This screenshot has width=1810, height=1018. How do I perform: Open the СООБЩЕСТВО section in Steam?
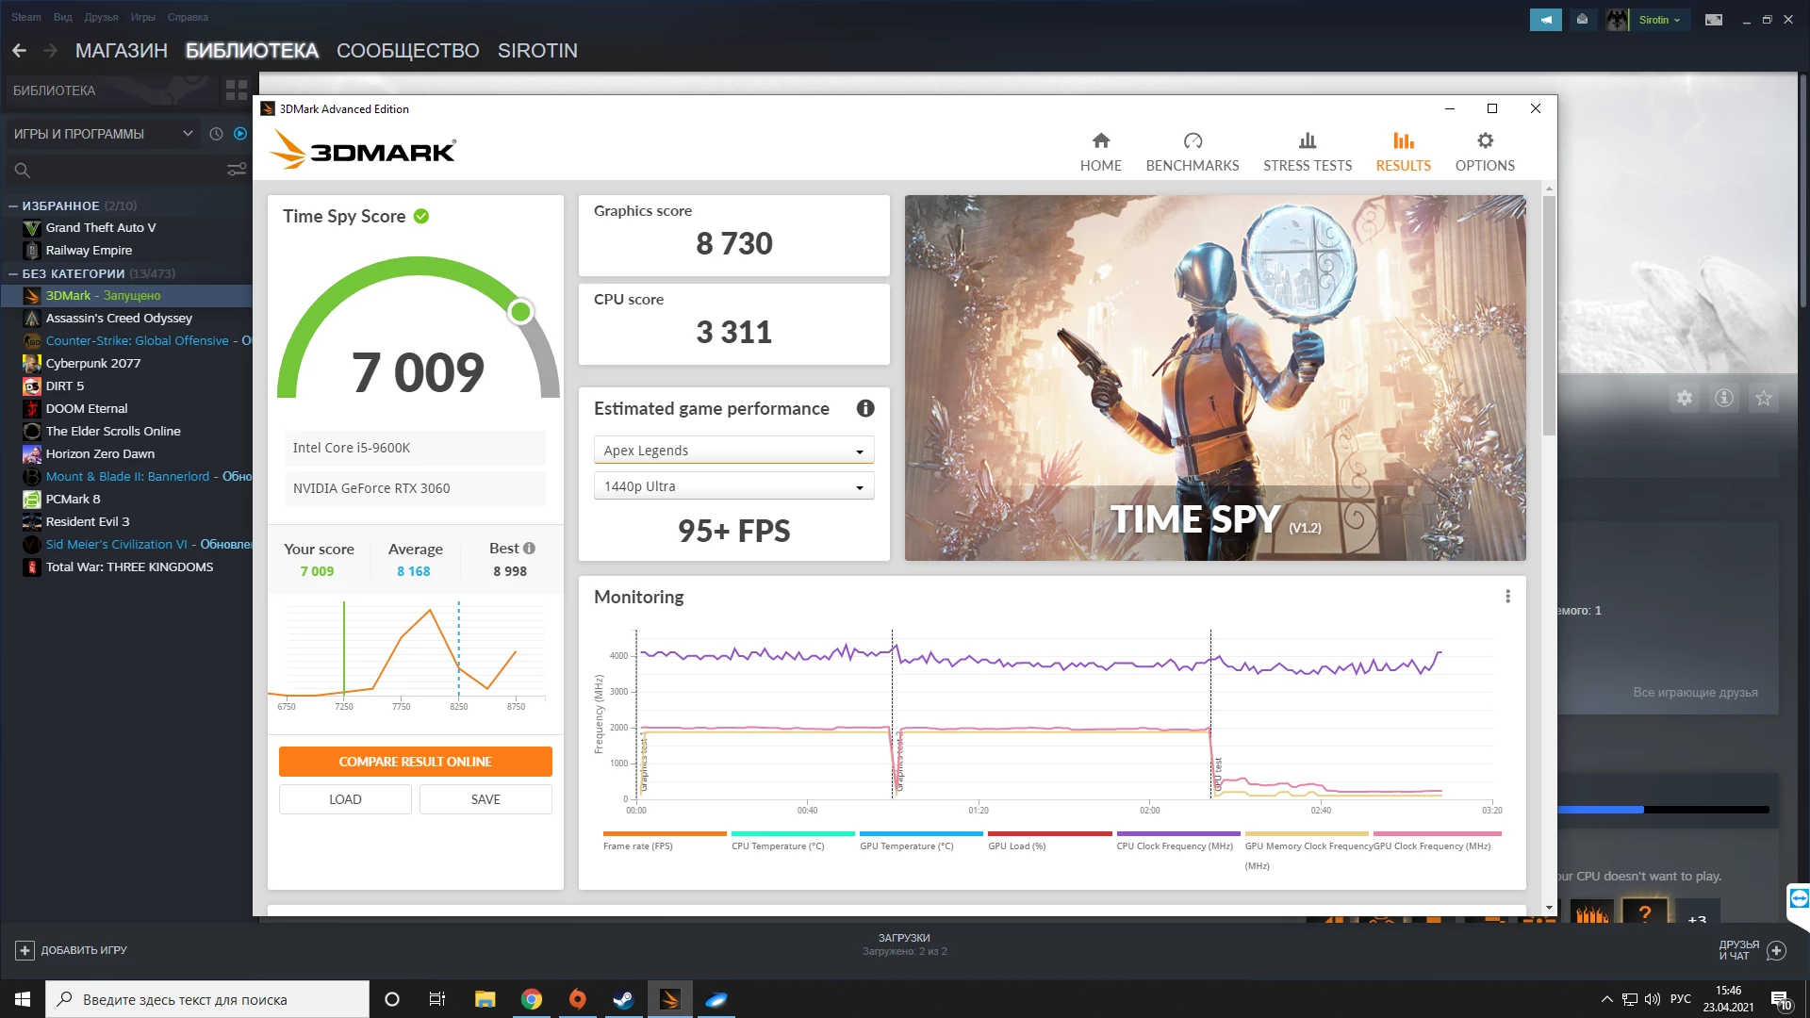(x=407, y=51)
